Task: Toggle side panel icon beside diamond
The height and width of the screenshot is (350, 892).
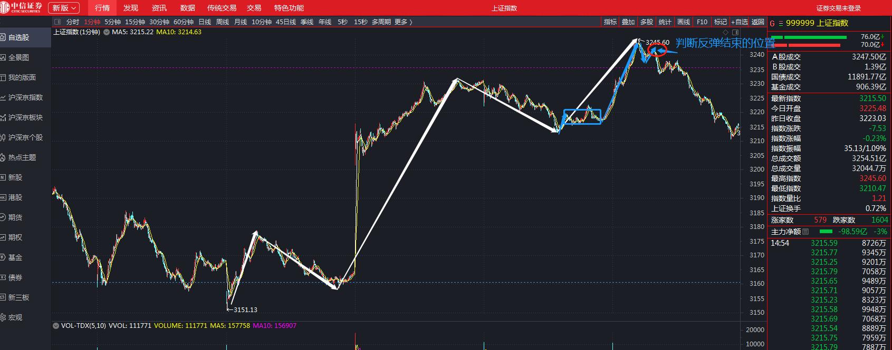Action: (735, 32)
